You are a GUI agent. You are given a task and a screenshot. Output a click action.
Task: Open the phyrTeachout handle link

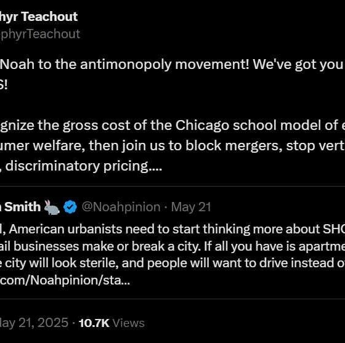click(x=40, y=34)
